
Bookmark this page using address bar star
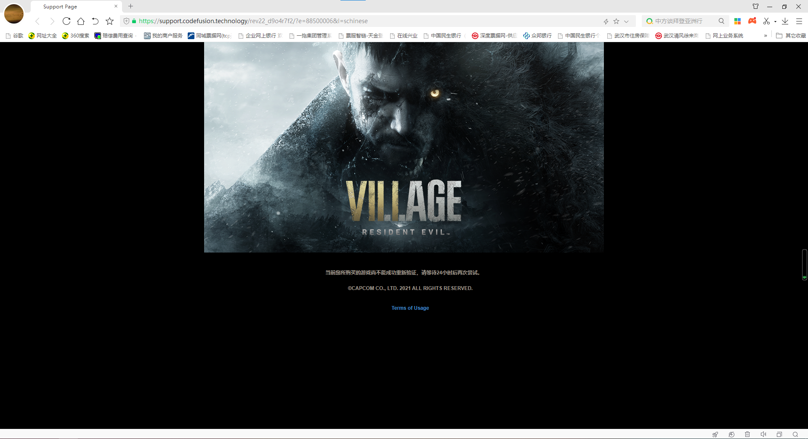tap(616, 21)
